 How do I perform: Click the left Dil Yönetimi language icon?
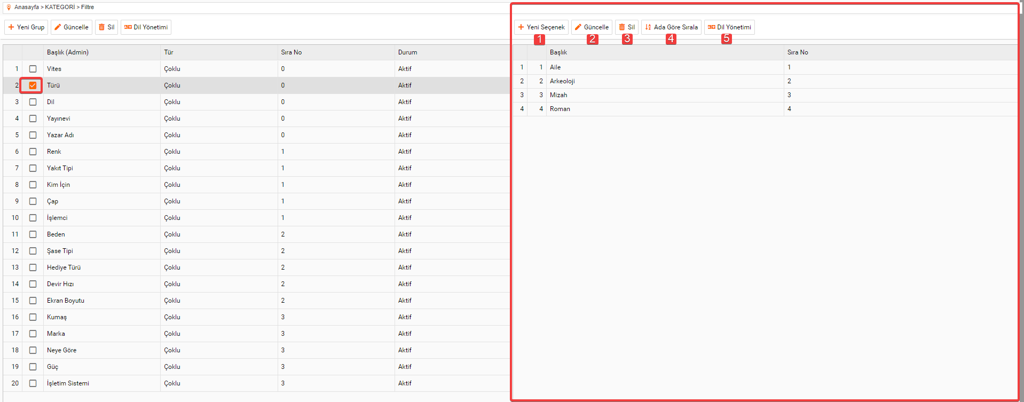[x=128, y=27]
